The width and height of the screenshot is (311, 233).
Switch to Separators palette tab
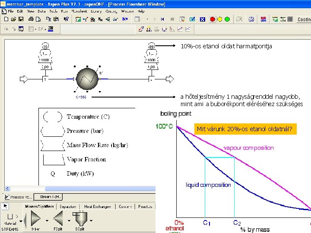pyautogui.click(x=68, y=207)
